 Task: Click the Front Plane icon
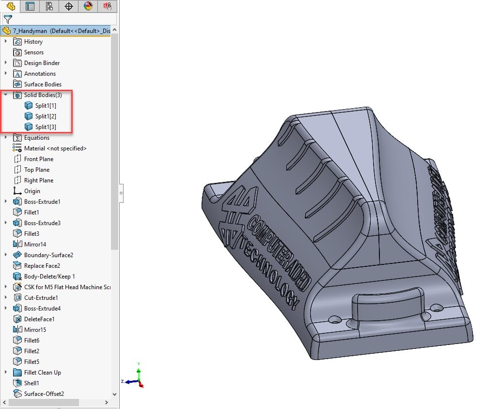click(17, 159)
